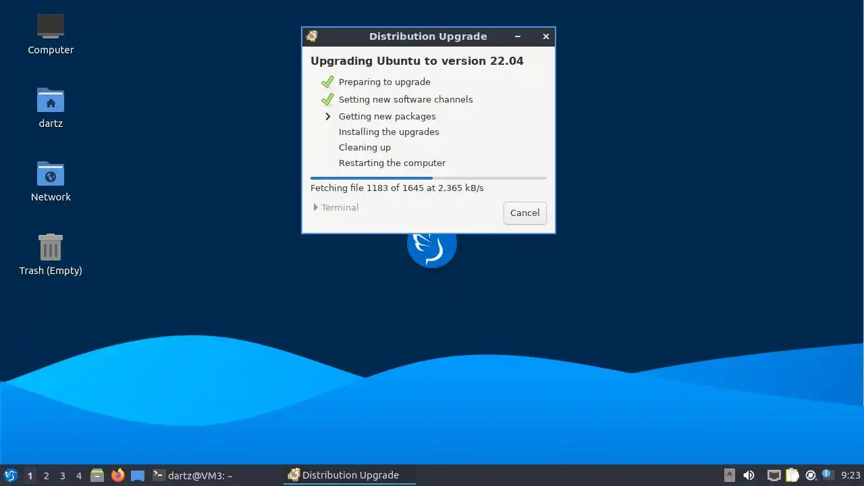Select the Network desktop icon
864x486 pixels.
tap(51, 182)
